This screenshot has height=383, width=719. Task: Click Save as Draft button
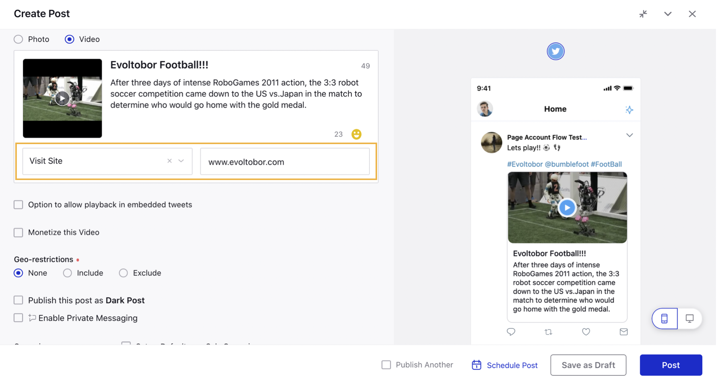tap(588, 365)
